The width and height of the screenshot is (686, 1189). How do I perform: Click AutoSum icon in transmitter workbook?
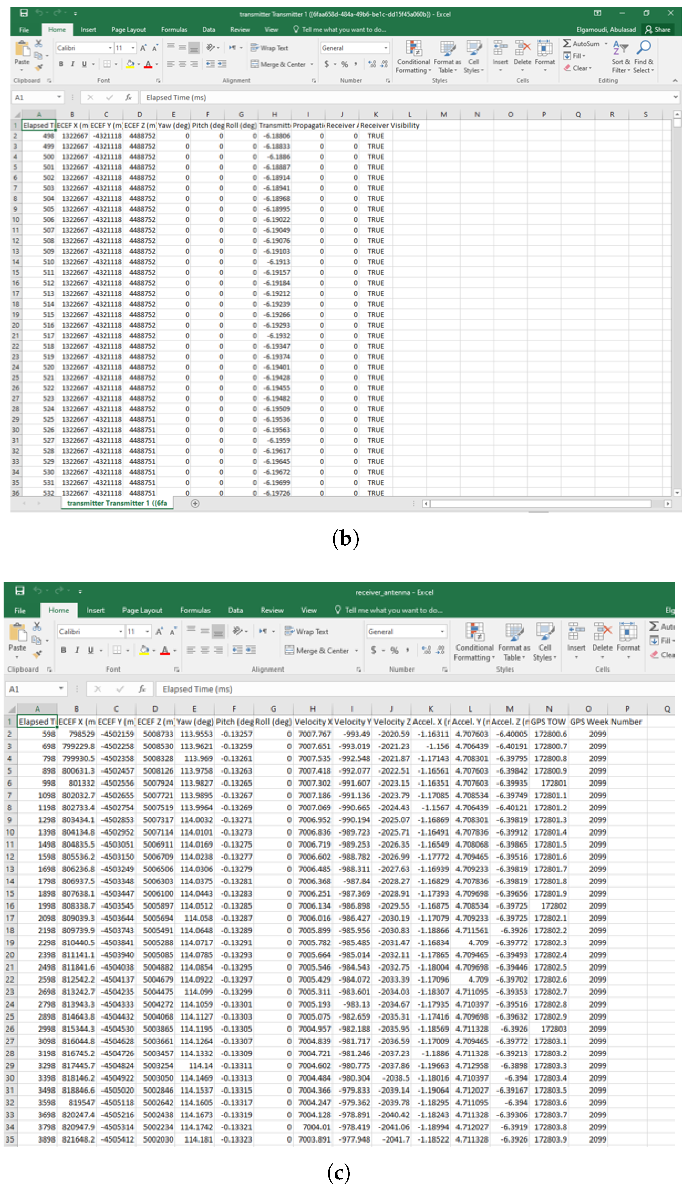click(x=567, y=43)
